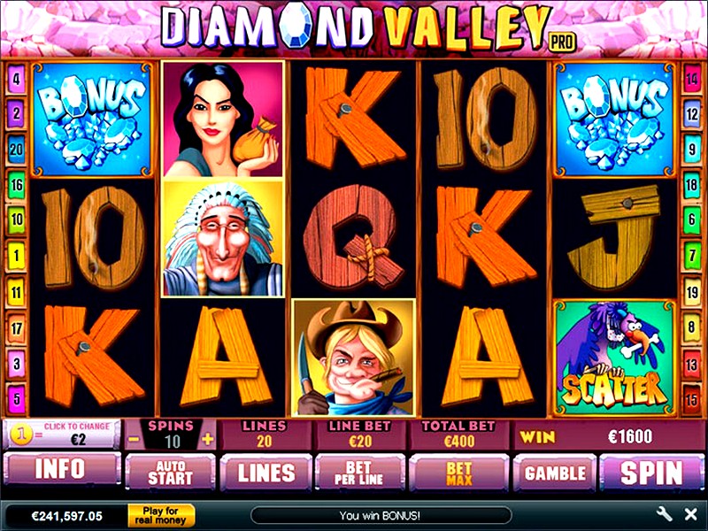The height and width of the screenshot is (531, 708).
Task: Switch to Play for real money
Action: pos(161,515)
